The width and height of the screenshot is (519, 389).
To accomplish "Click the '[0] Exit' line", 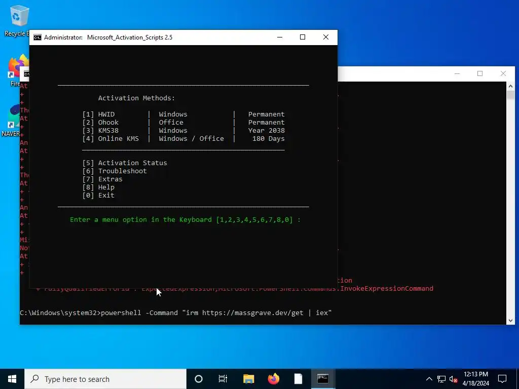I will pos(98,195).
